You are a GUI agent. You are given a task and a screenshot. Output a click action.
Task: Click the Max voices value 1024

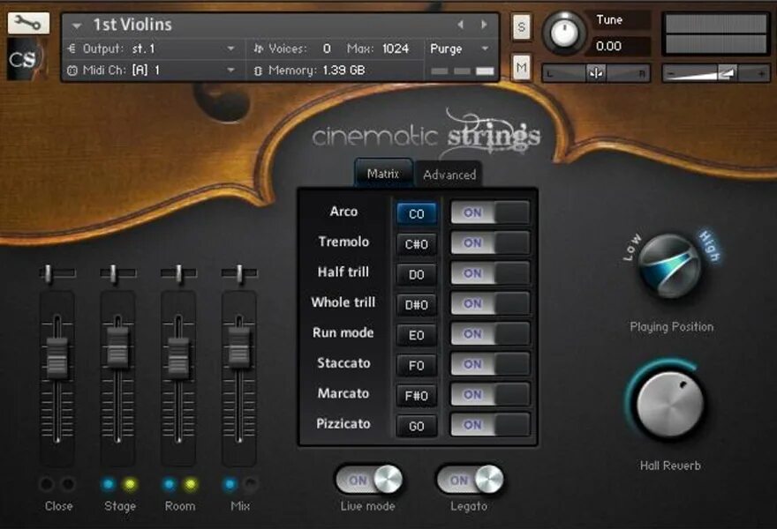[395, 48]
